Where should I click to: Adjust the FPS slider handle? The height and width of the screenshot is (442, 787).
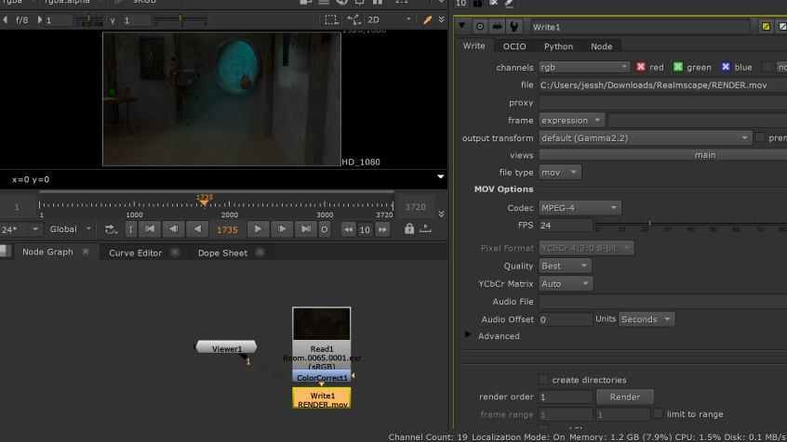649,223
